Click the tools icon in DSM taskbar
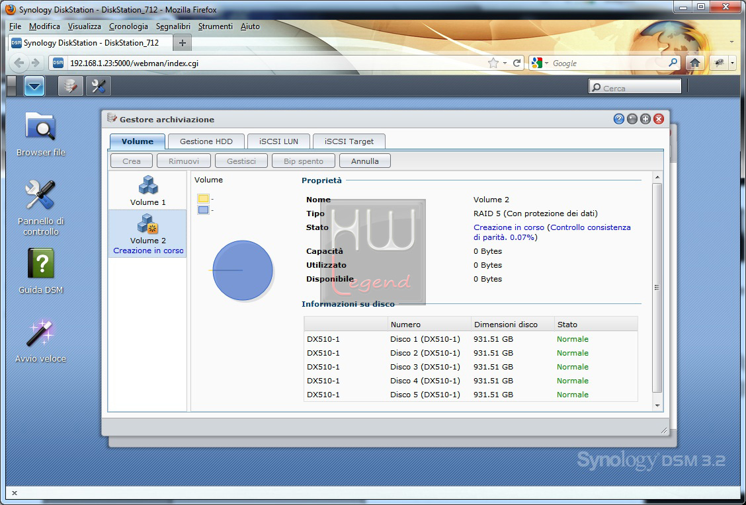The height and width of the screenshot is (505, 746). [99, 86]
